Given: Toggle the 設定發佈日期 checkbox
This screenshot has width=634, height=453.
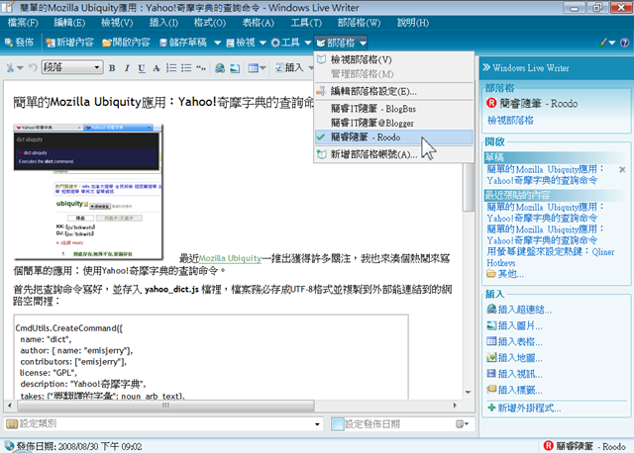Looking at the screenshot, I should click(x=337, y=424).
